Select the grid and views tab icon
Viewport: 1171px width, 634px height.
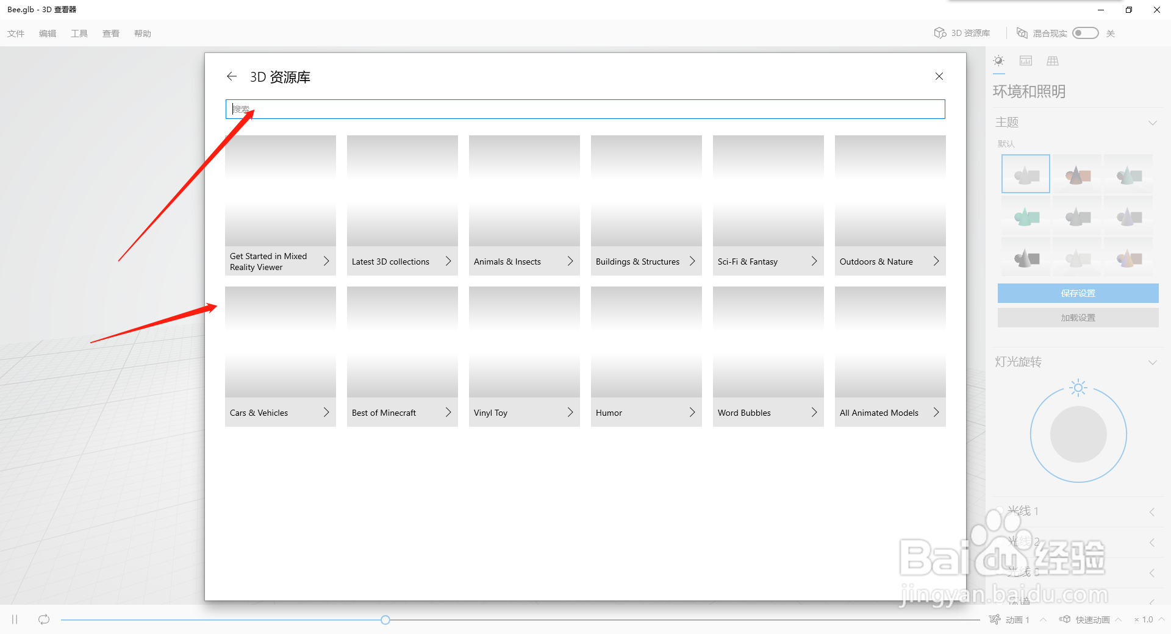(1053, 60)
